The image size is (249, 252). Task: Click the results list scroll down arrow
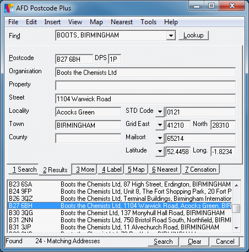(236, 228)
